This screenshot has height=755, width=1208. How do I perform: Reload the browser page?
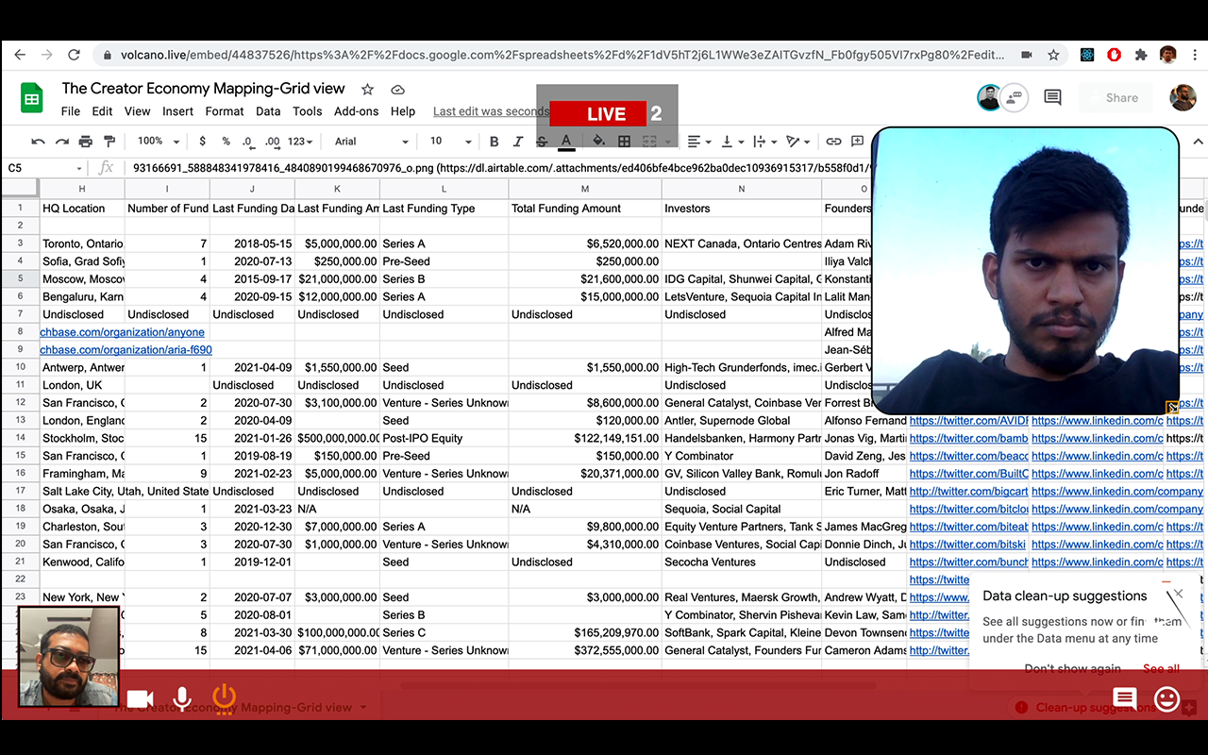click(x=74, y=55)
